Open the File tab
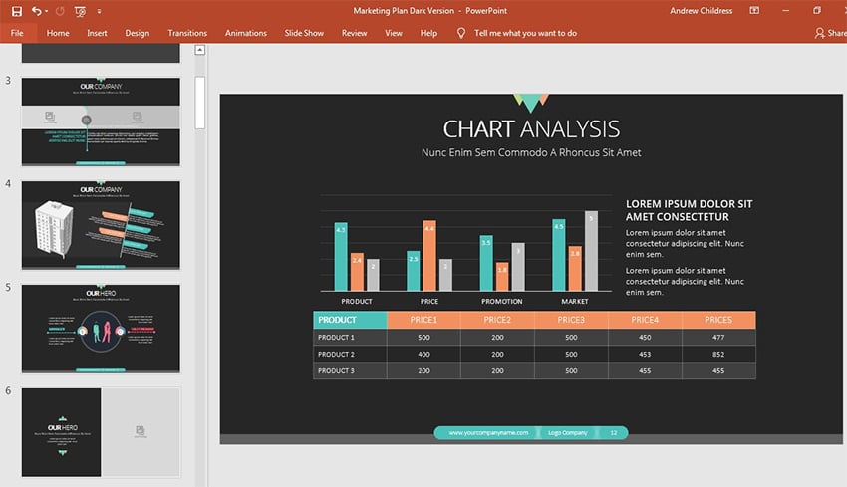 (x=17, y=33)
